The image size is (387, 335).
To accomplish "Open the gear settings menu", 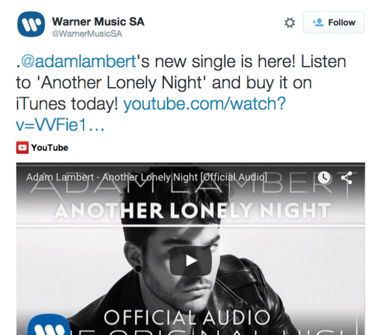I will 290,23.
